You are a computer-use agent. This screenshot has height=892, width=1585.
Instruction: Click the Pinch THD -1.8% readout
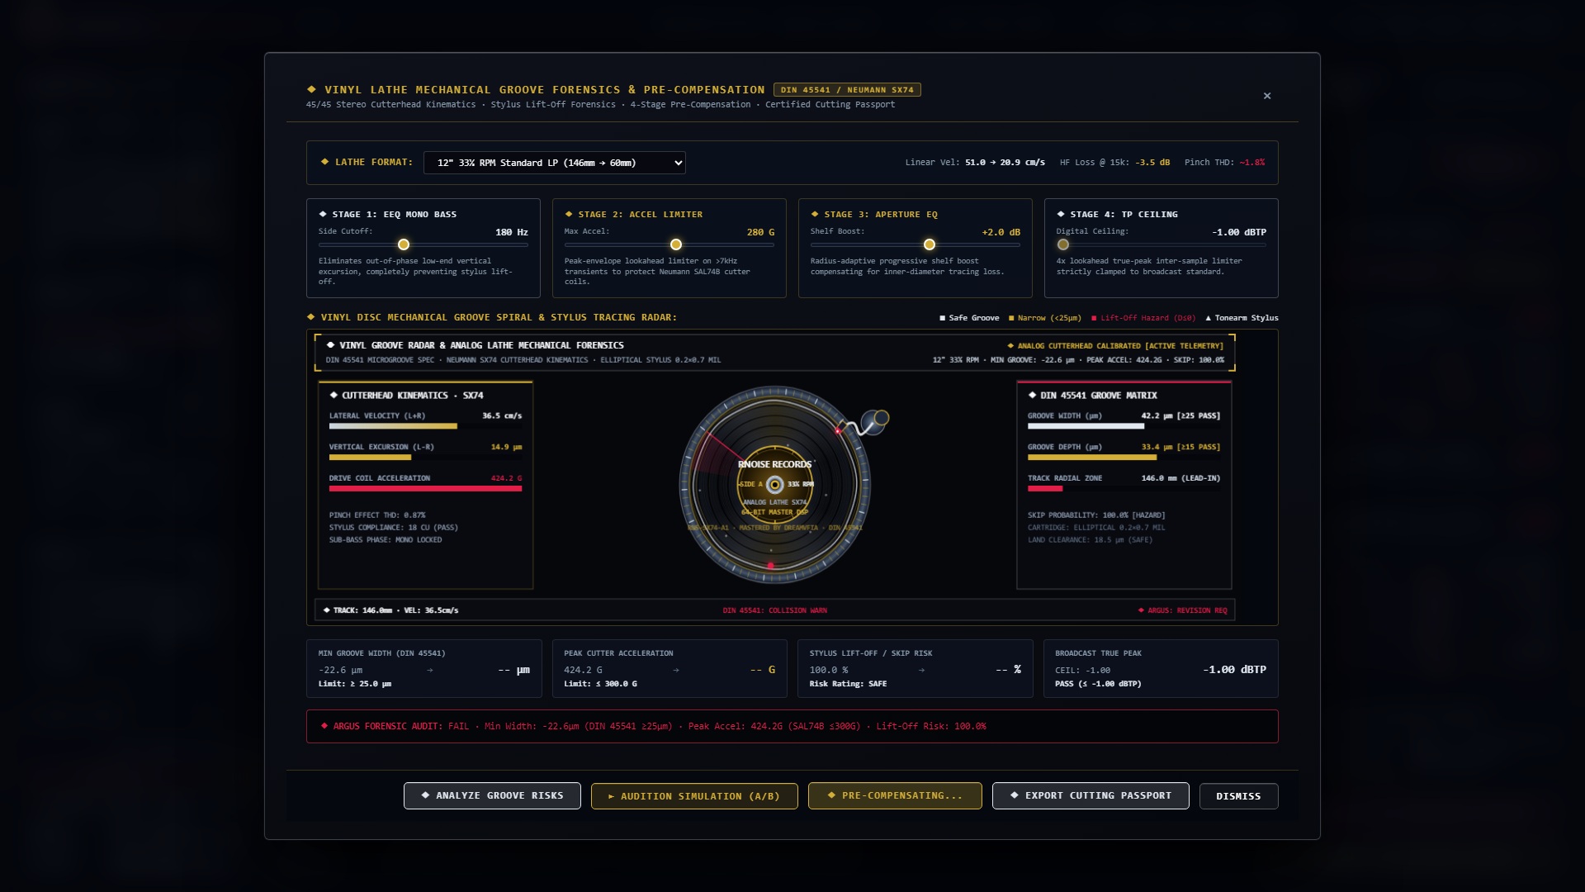pos(1224,163)
